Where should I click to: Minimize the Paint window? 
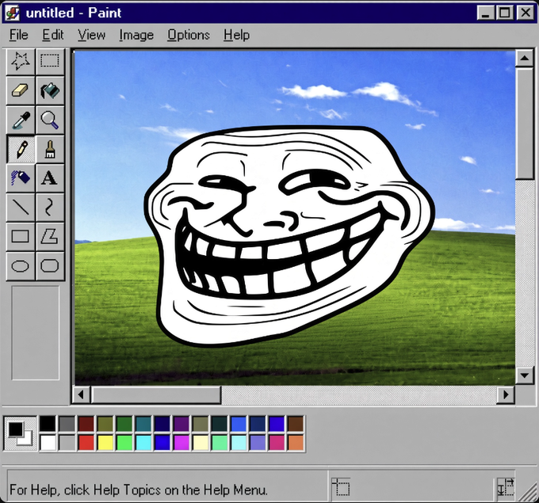486,13
